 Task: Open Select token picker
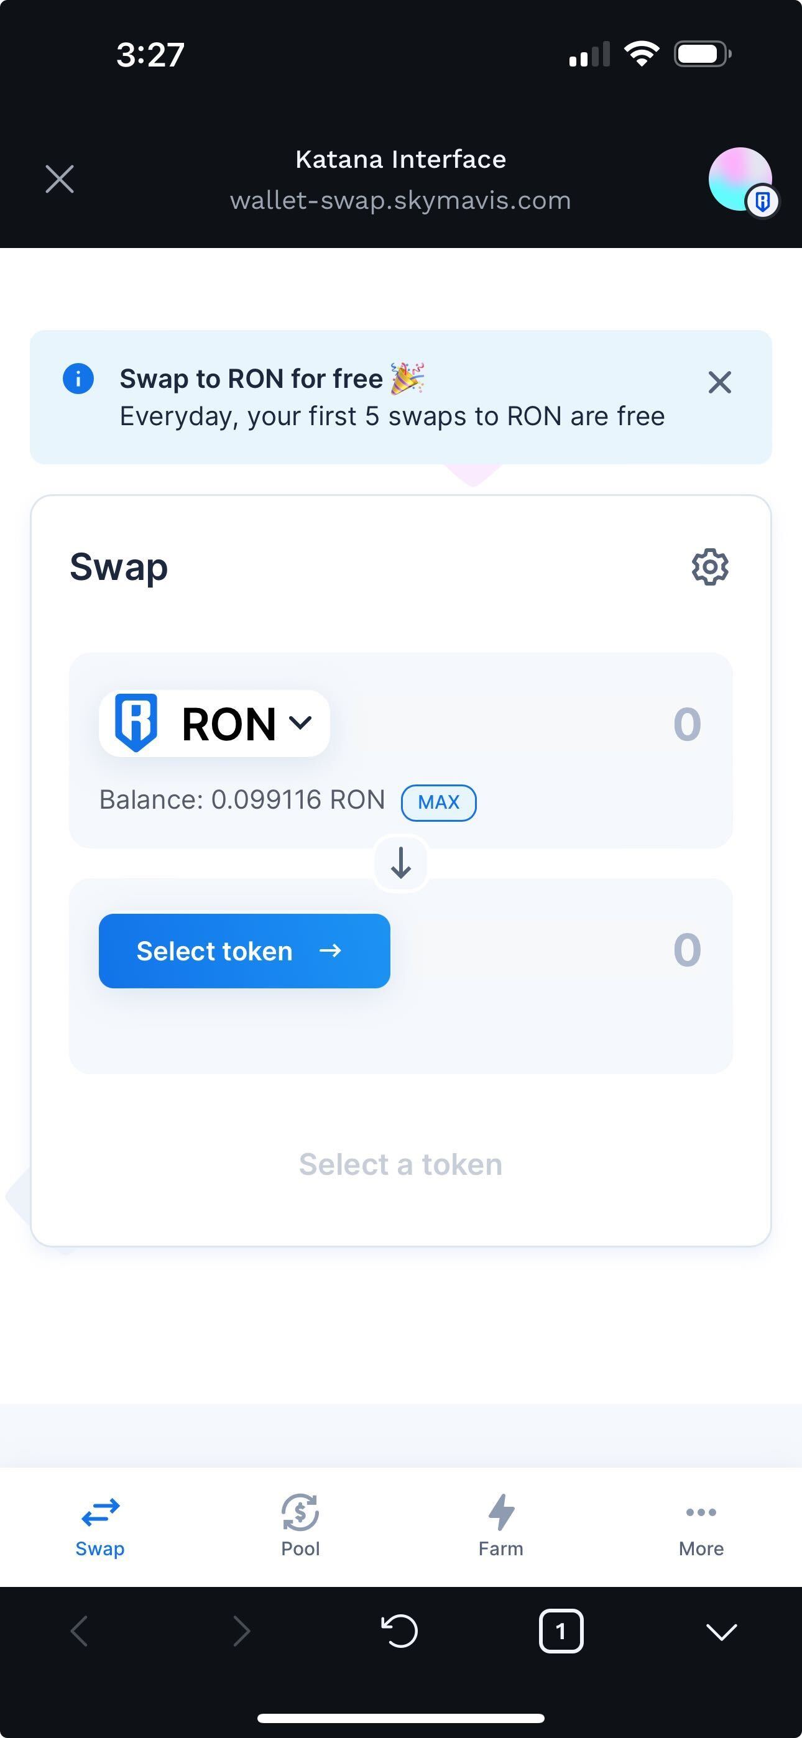[x=244, y=951]
